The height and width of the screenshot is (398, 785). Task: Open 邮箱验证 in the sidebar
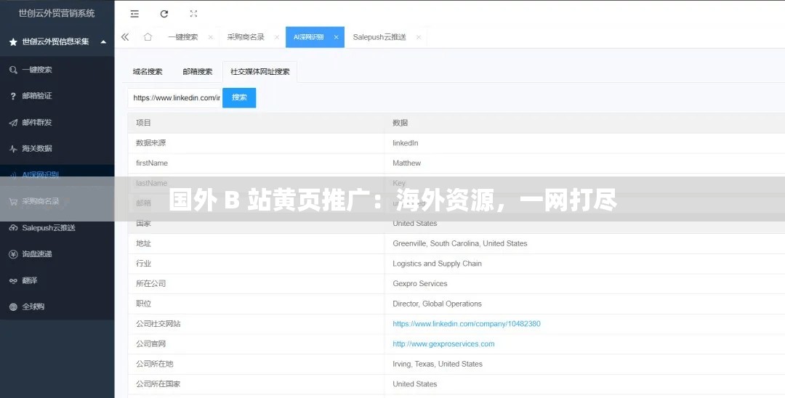(37, 96)
